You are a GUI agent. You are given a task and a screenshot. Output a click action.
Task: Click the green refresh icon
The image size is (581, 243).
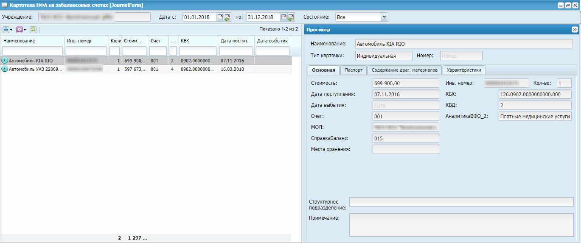tap(33, 30)
